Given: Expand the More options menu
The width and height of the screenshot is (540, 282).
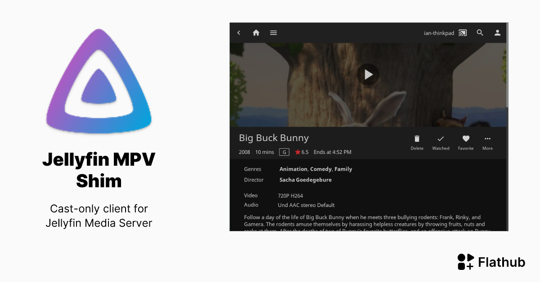Looking at the screenshot, I should click(487, 139).
